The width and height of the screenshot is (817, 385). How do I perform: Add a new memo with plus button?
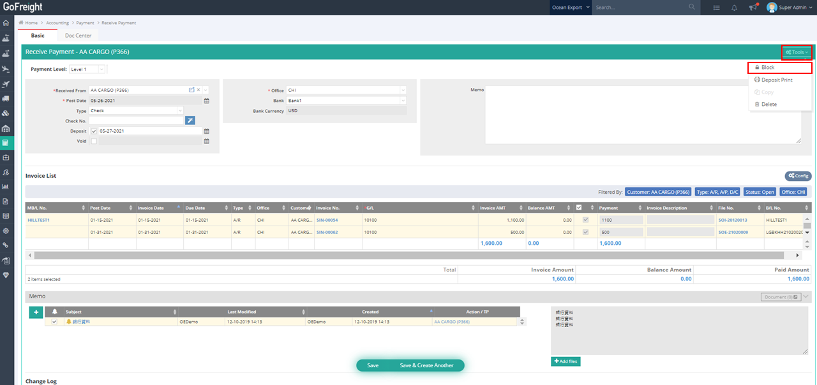(x=36, y=312)
